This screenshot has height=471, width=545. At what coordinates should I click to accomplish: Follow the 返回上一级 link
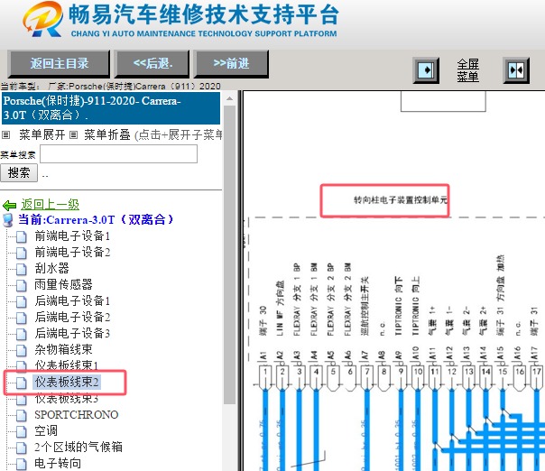tap(50, 205)
